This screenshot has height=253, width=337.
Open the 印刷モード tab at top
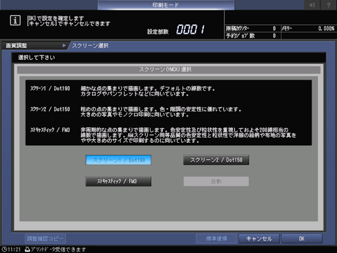[166, 5]
